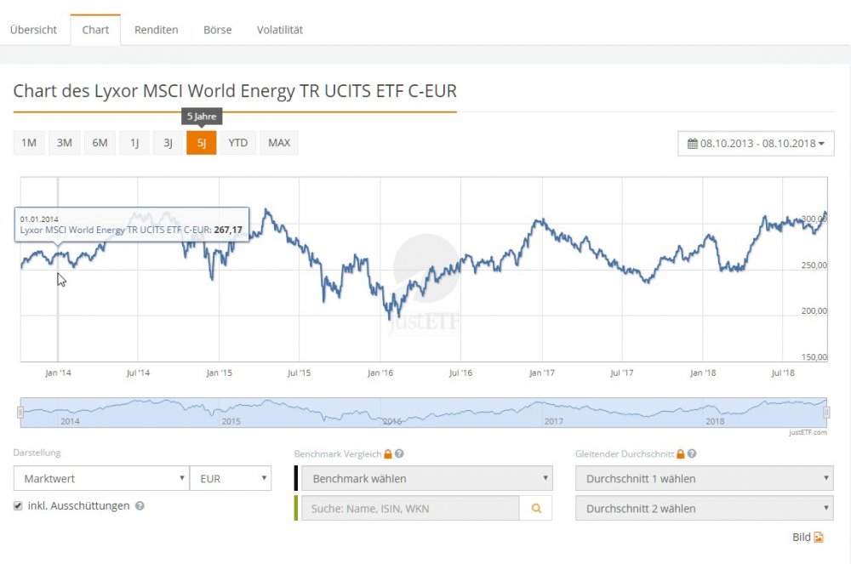Open the Volatilität tab
The image size is (851, 564).
coord(280,30)
